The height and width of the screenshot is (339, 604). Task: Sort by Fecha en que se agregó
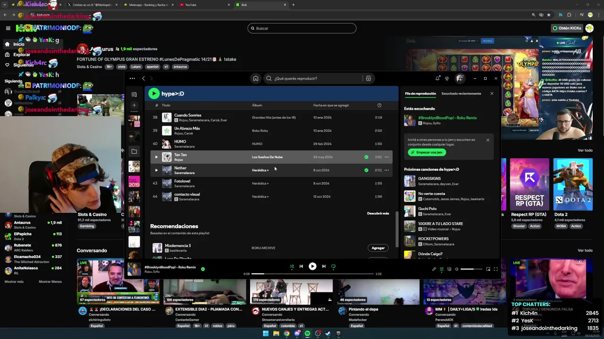coord(331,105)
